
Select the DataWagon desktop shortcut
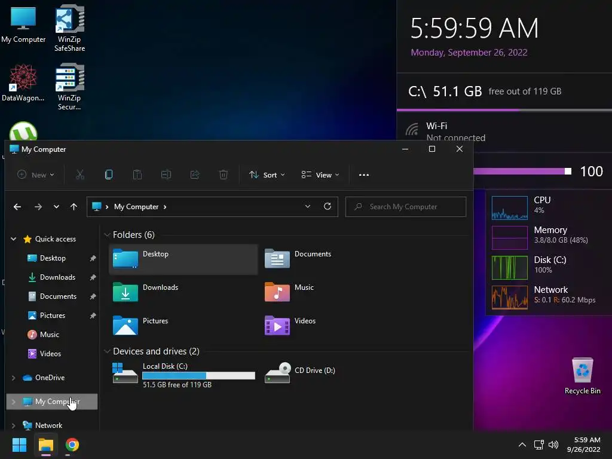point(23,83)
